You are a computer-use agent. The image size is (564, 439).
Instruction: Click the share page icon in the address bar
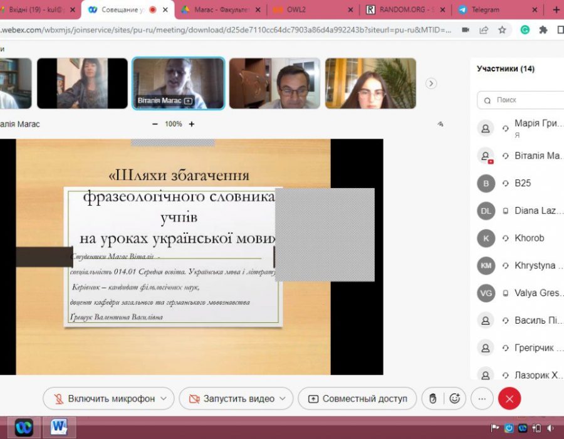[484, 29]
